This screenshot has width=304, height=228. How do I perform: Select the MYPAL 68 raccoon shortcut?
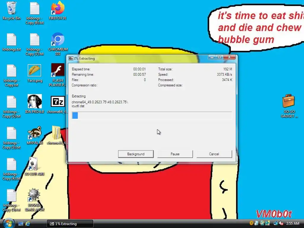tap(34, 135)
